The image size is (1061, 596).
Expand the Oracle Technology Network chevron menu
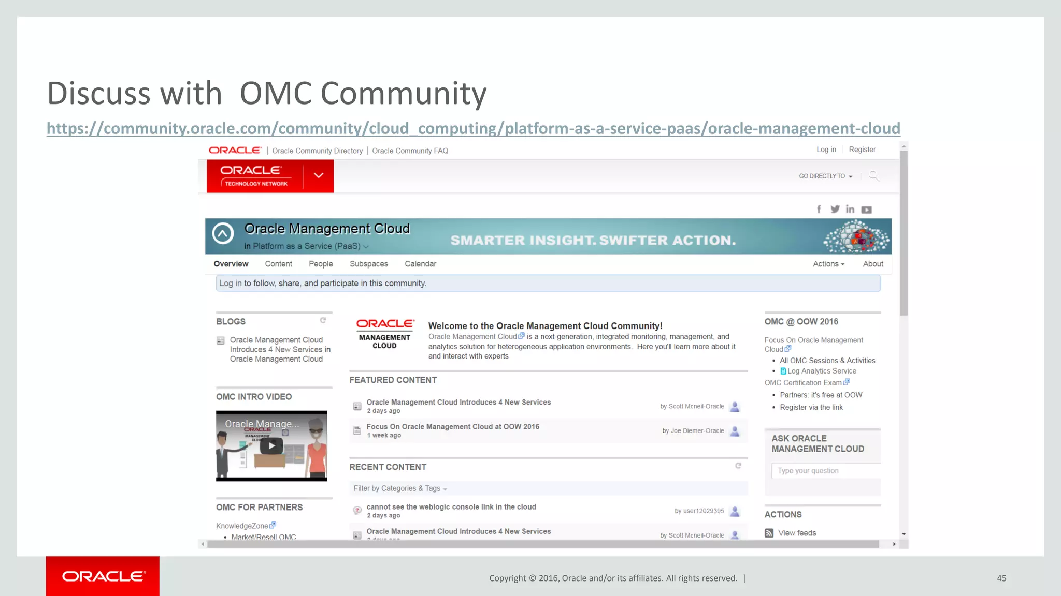(x=319, y=176)
